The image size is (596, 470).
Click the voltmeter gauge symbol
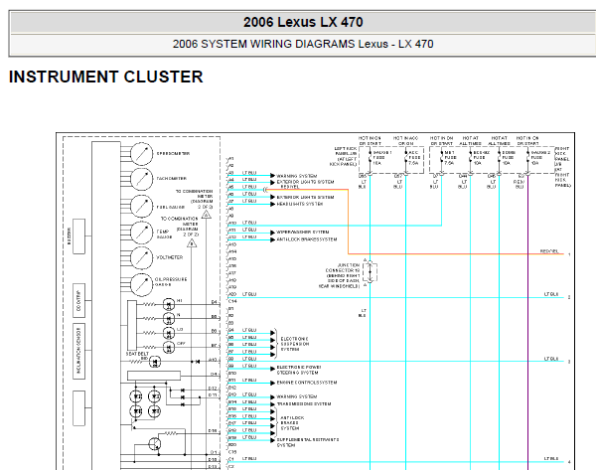click(141, 257)
